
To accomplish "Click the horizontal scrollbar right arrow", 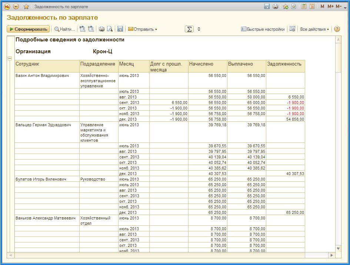I will (x=332, y=255).
